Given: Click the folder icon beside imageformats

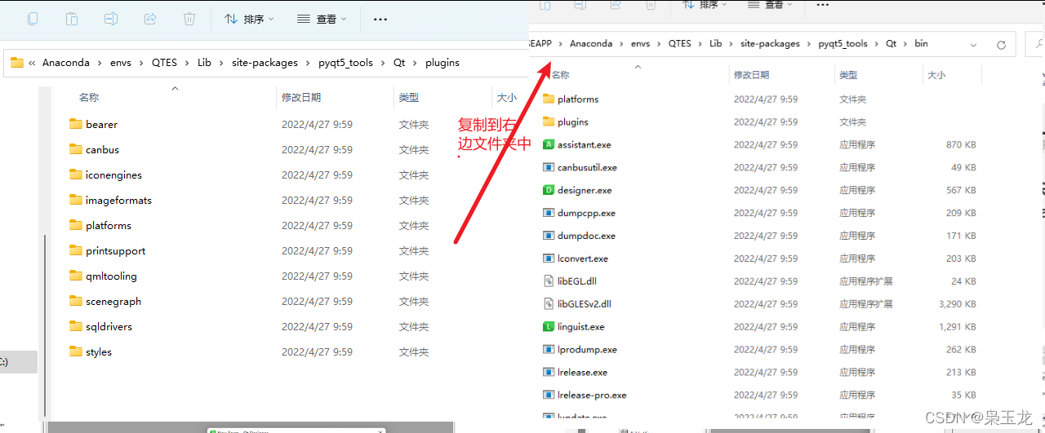Looking at the screenshot, I should tap(76, 200).
